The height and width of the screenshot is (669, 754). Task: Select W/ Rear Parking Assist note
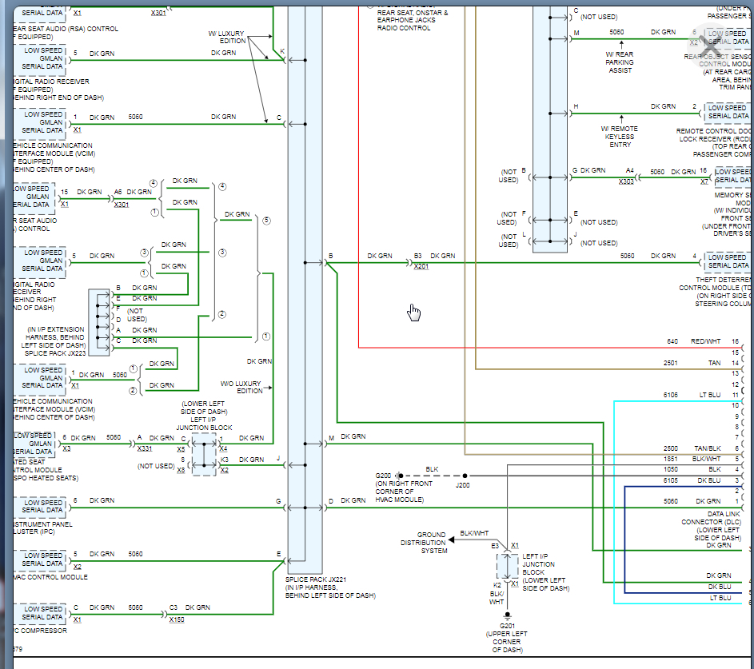pyautogui.click(x=620, y=62)
